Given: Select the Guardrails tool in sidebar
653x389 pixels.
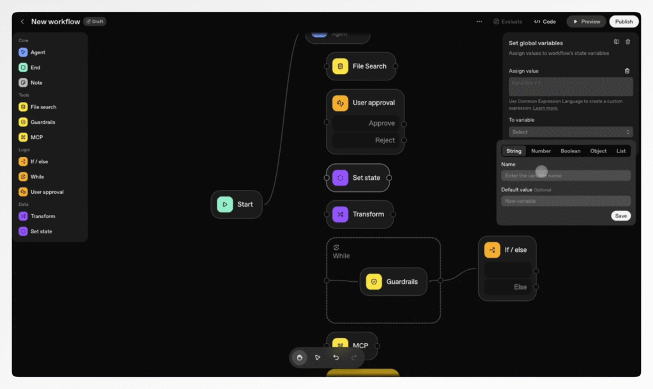Looking at the screenshot, I should pyautogui.click(x=23, y=122).
